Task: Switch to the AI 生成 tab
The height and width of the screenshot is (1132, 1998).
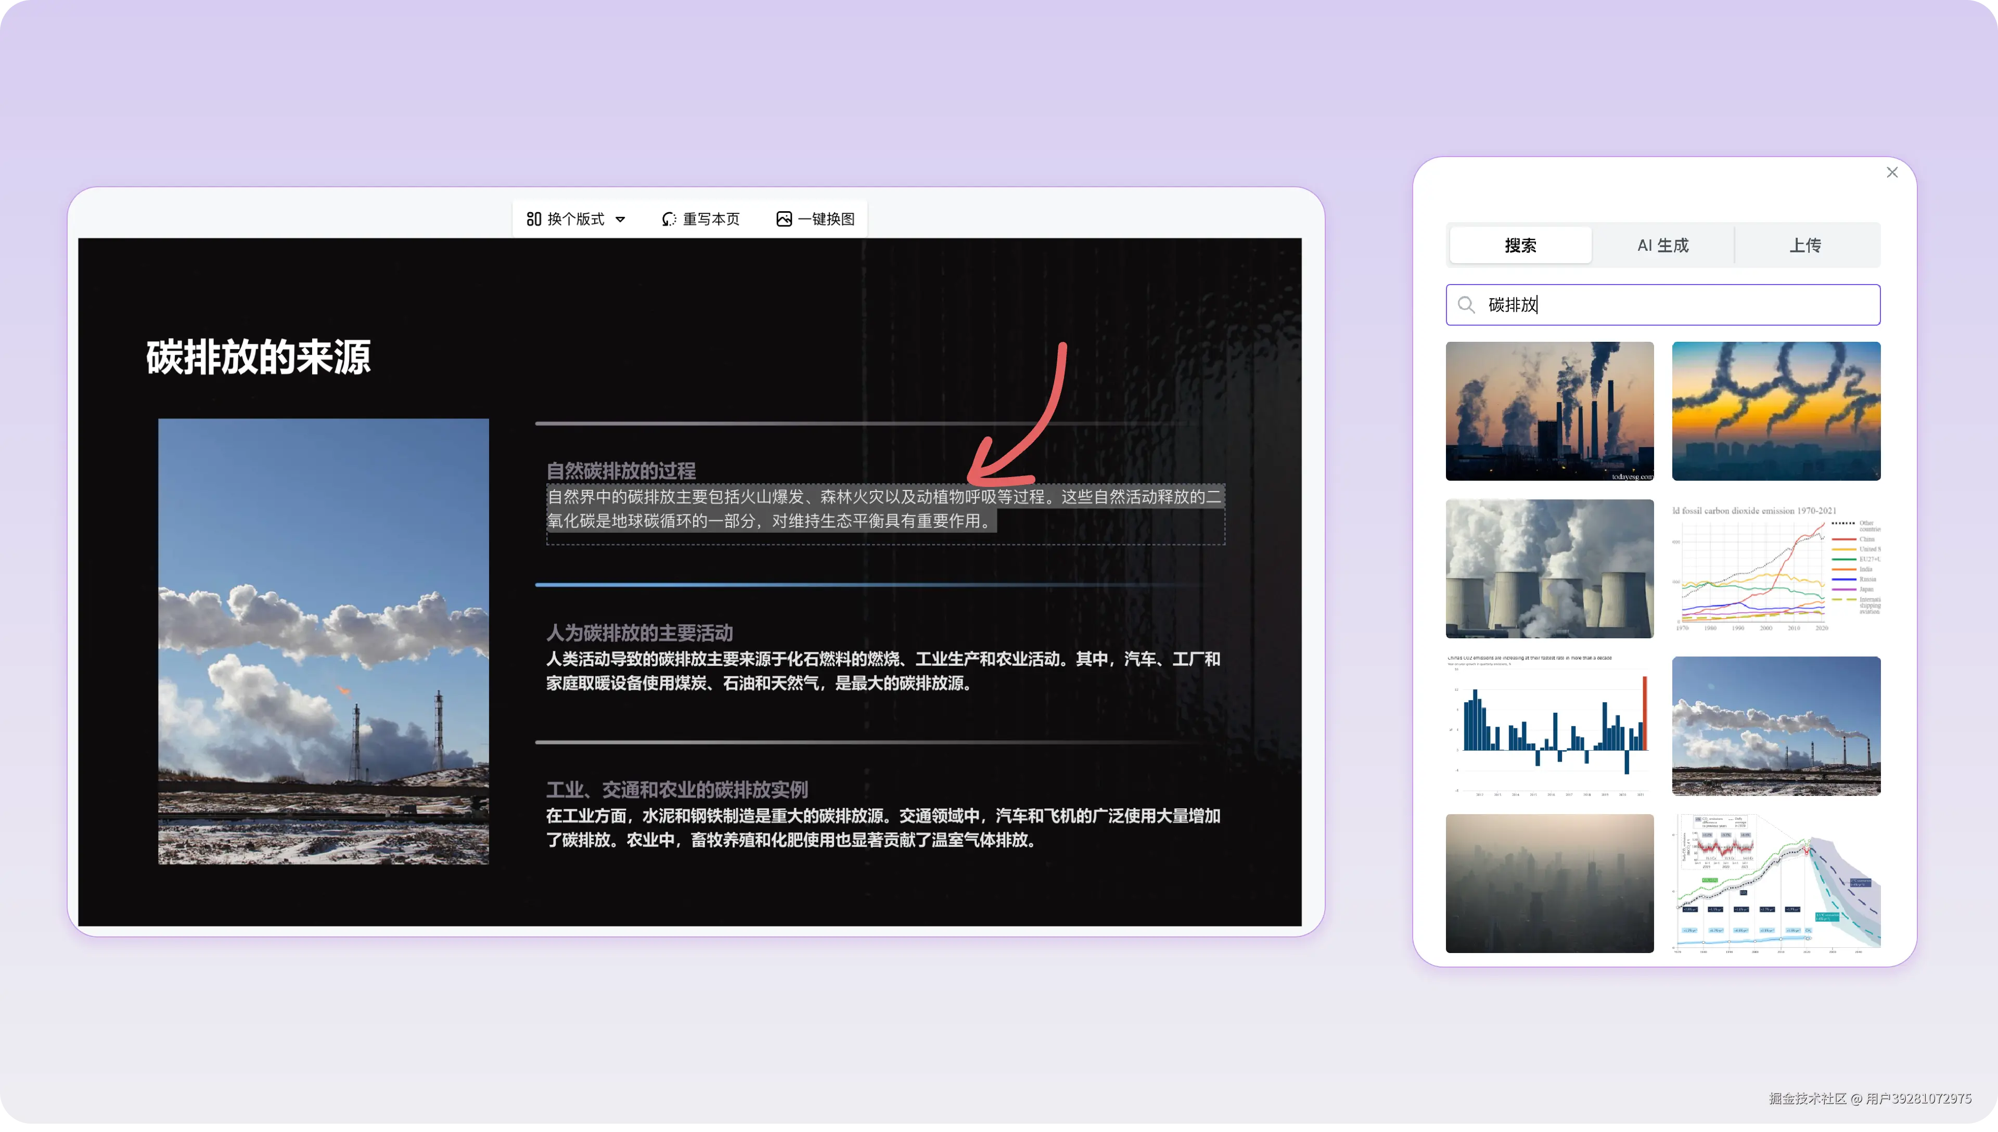Action: (x=1662, y=246)
